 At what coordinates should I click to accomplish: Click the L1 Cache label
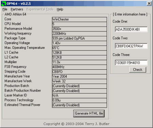click(x=11, y=53)
